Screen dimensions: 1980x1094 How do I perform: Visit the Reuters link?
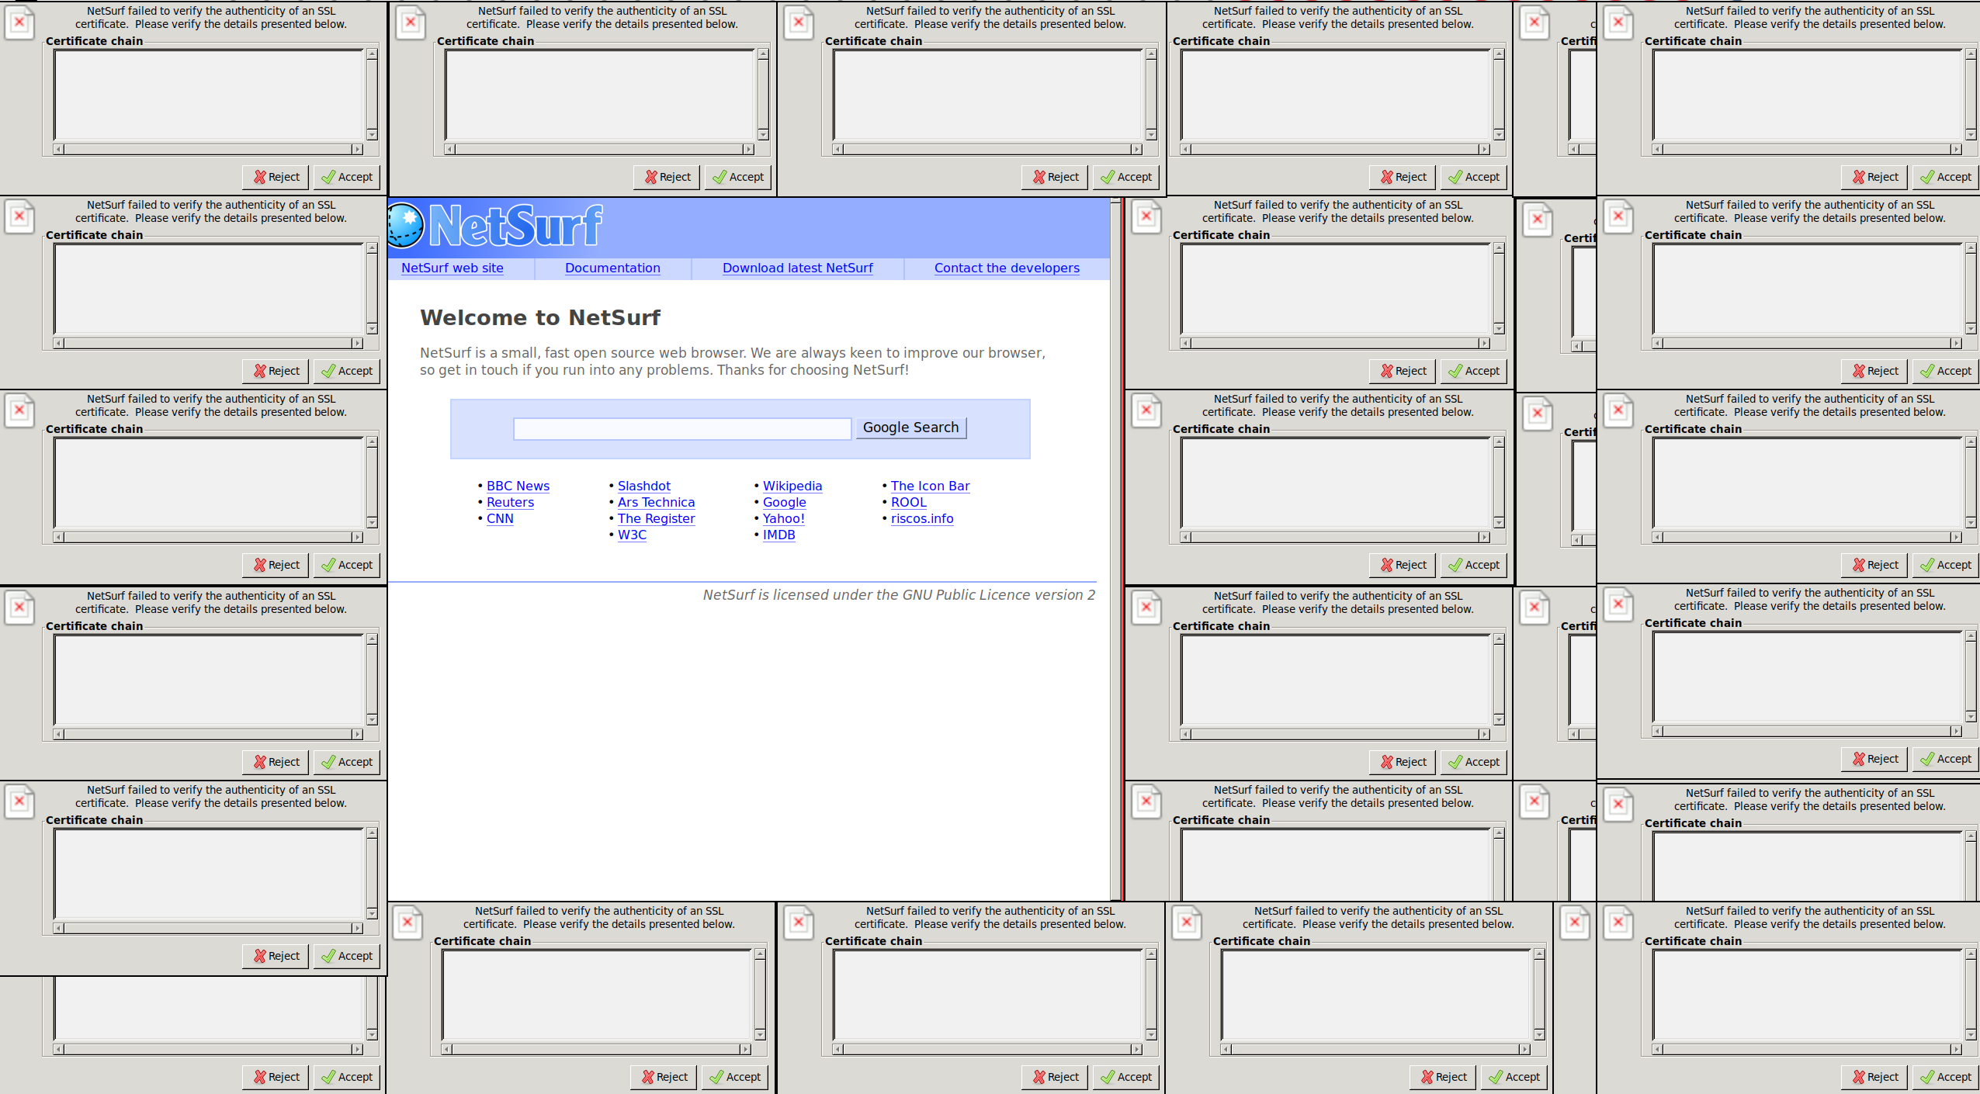click(x=510, y=502)
